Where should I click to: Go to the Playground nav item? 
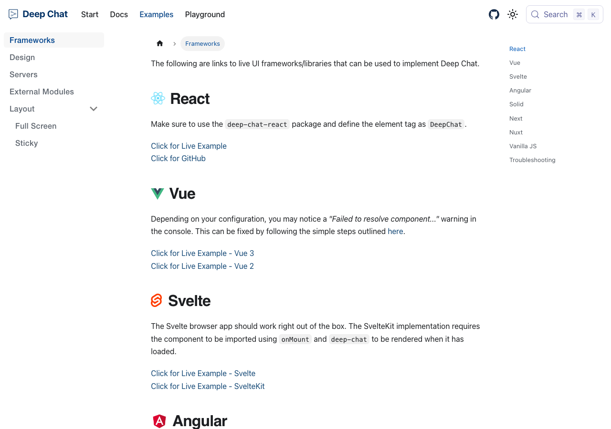pos(205,14)
